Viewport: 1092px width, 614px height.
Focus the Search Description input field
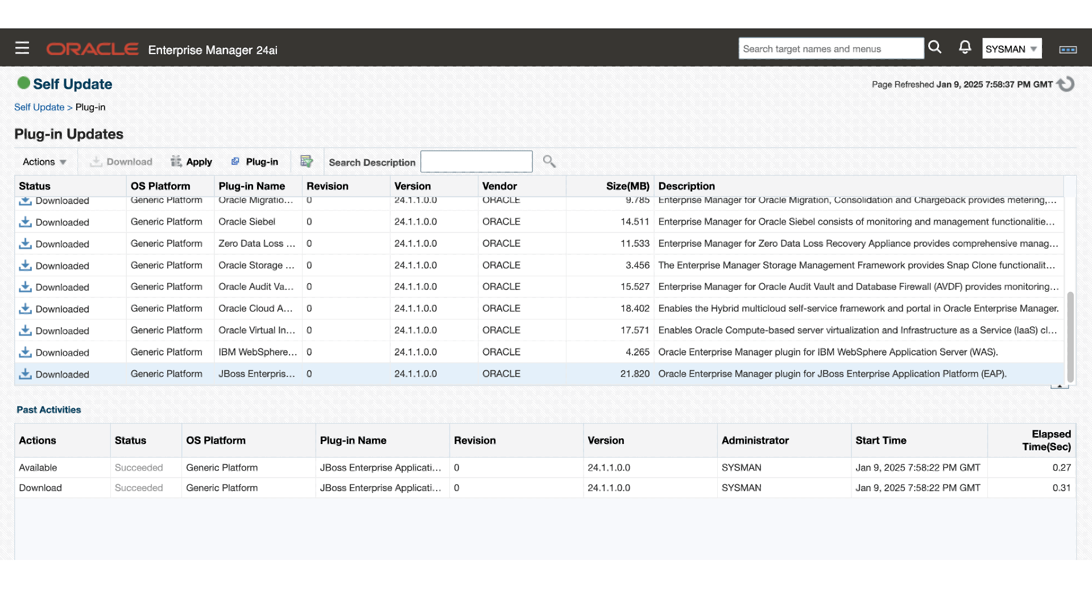click(x=476, y=162)
